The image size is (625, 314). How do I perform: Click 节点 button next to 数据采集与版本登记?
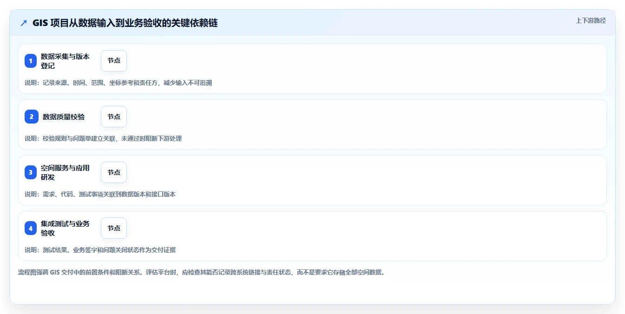(114, 61)
